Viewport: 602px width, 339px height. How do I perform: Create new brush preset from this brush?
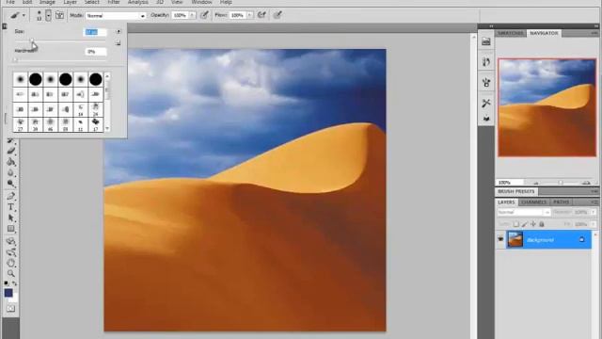coord(118,43)
